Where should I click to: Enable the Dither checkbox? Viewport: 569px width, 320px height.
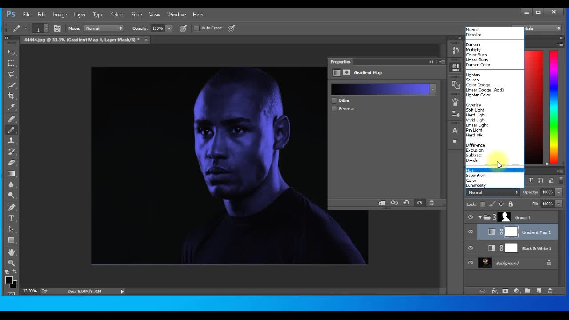(x=334, y=100)
